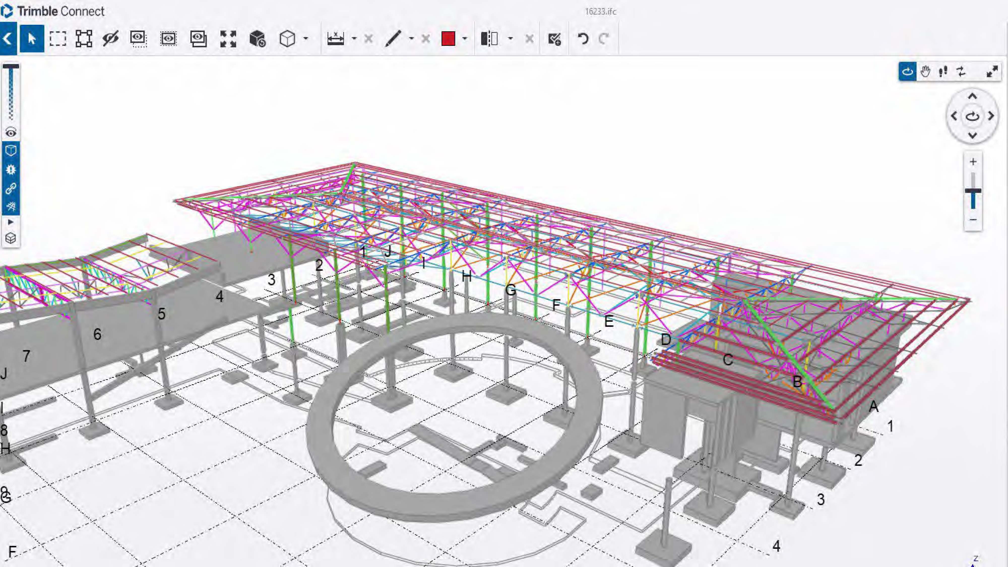Click the zoom slider dark handle
The height and width of the screenshot is (567, 1008).
click(973, 191)
